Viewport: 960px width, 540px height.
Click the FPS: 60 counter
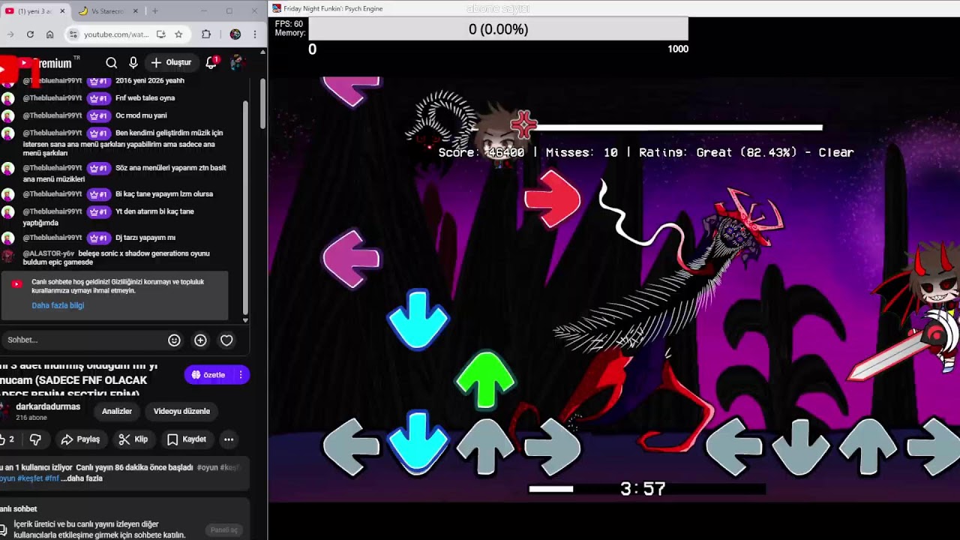tap(289, 24)
